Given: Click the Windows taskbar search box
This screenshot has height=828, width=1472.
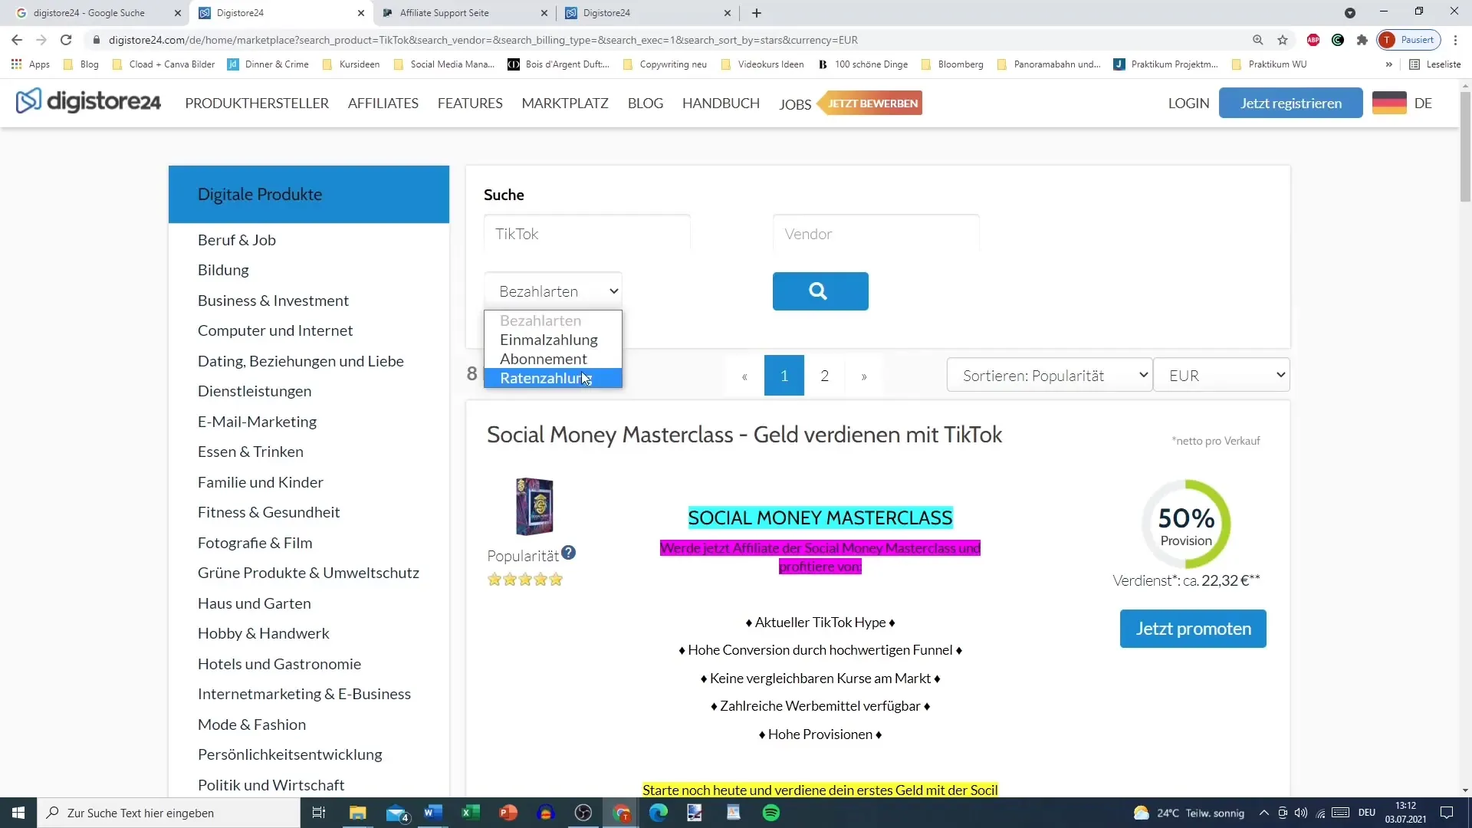Looking at the screenshot, I should click(x=169, y=813).
